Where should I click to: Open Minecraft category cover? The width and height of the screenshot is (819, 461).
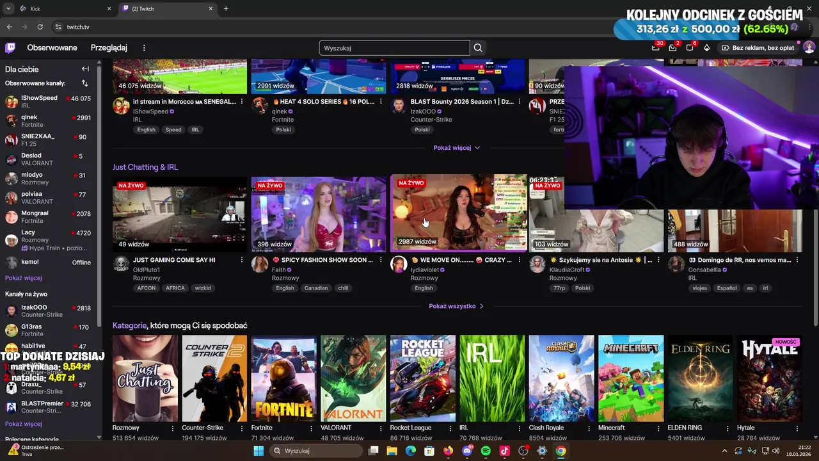tap(631, 378)
